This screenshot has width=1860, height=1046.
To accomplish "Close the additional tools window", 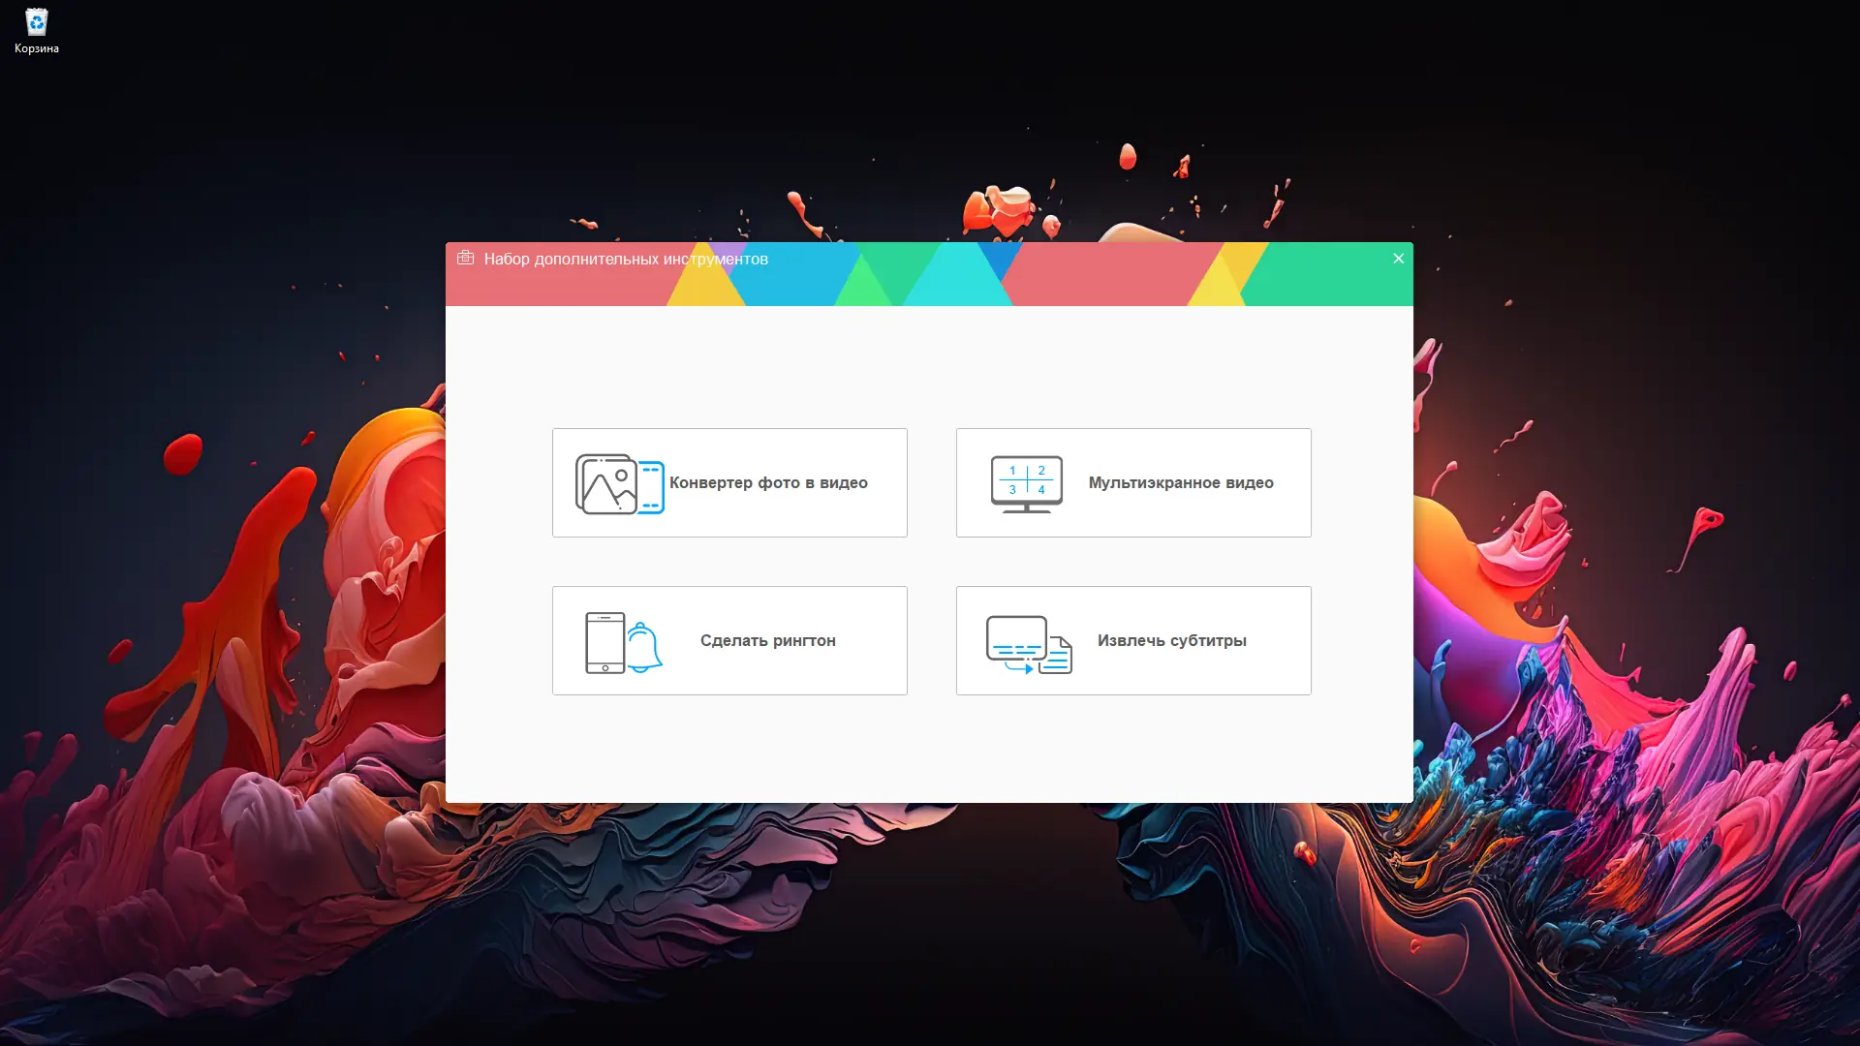I will [x=1398, y=259].
